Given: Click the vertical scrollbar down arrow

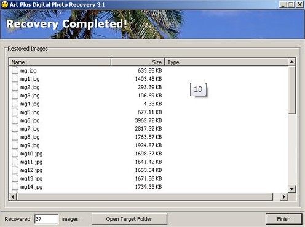Looking at the screenshot, I should click(292, 189).
